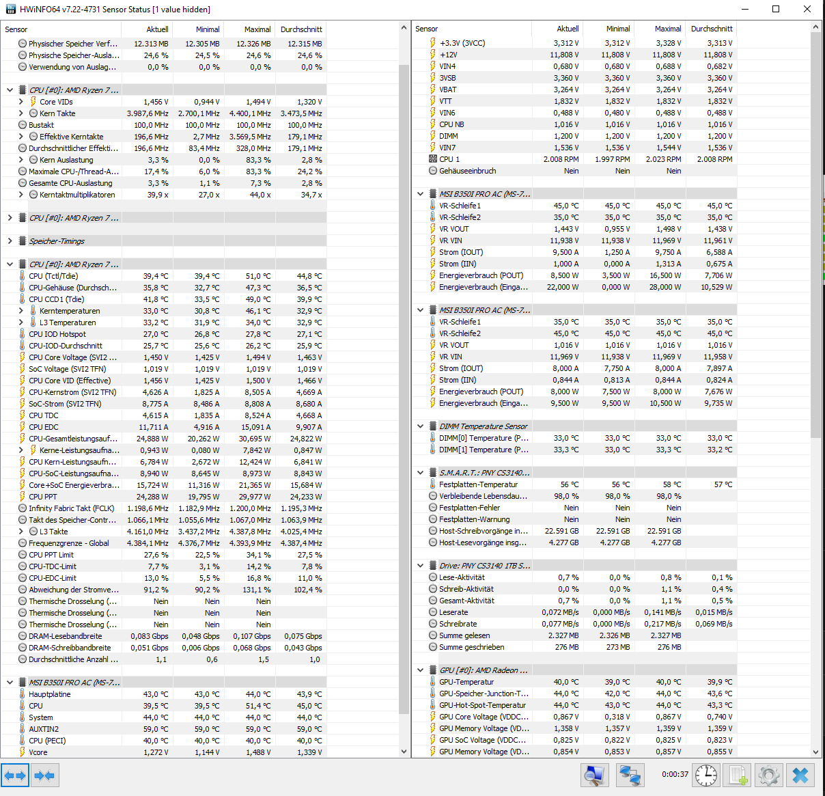Expand the Kerne-Leistungsaufnahme row
This screenshot has height=796, width=825.
[20, 450]
